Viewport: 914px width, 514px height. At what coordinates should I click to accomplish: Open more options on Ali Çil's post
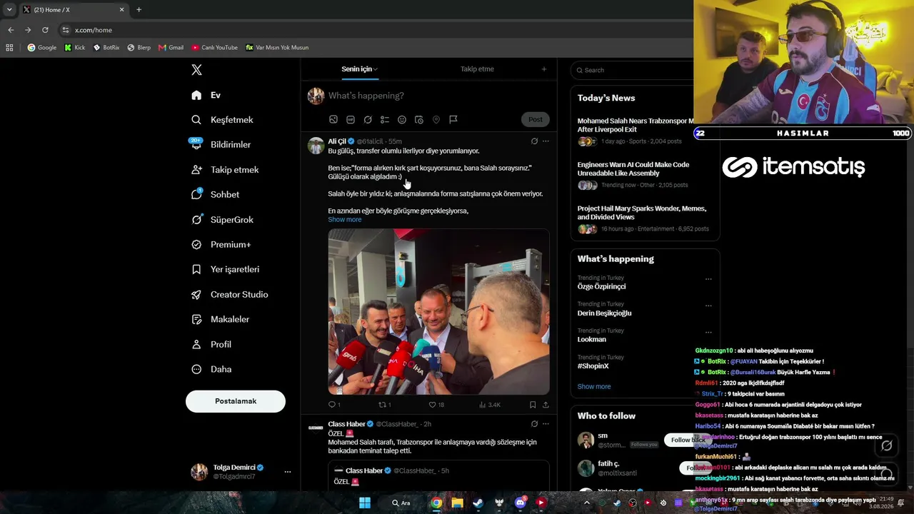[546, 141]
